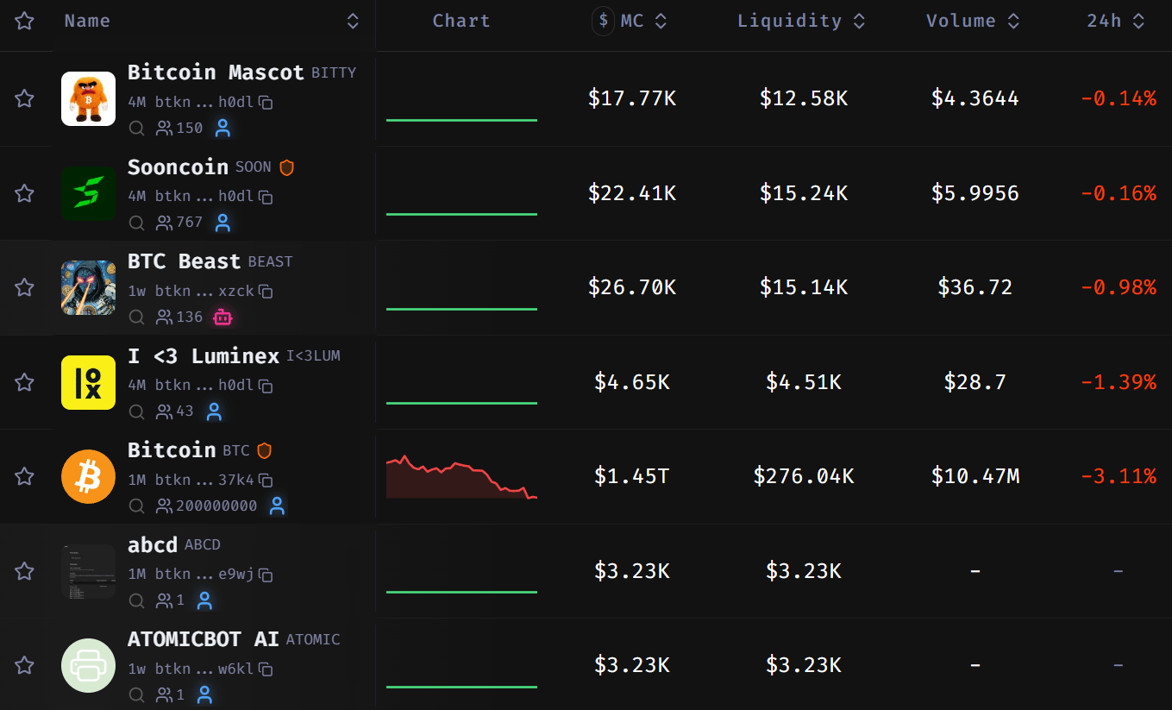This screenshot has height=710, width=1172.
Task: Click the $26.70K market cap cell
Action: pyautogui.click(x=631, y=287)
